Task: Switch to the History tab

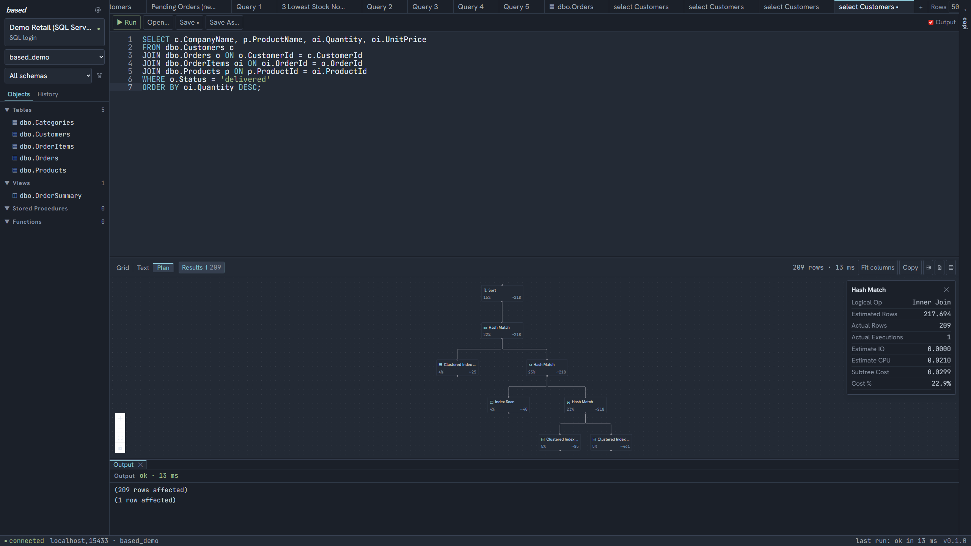Action: 48,94
